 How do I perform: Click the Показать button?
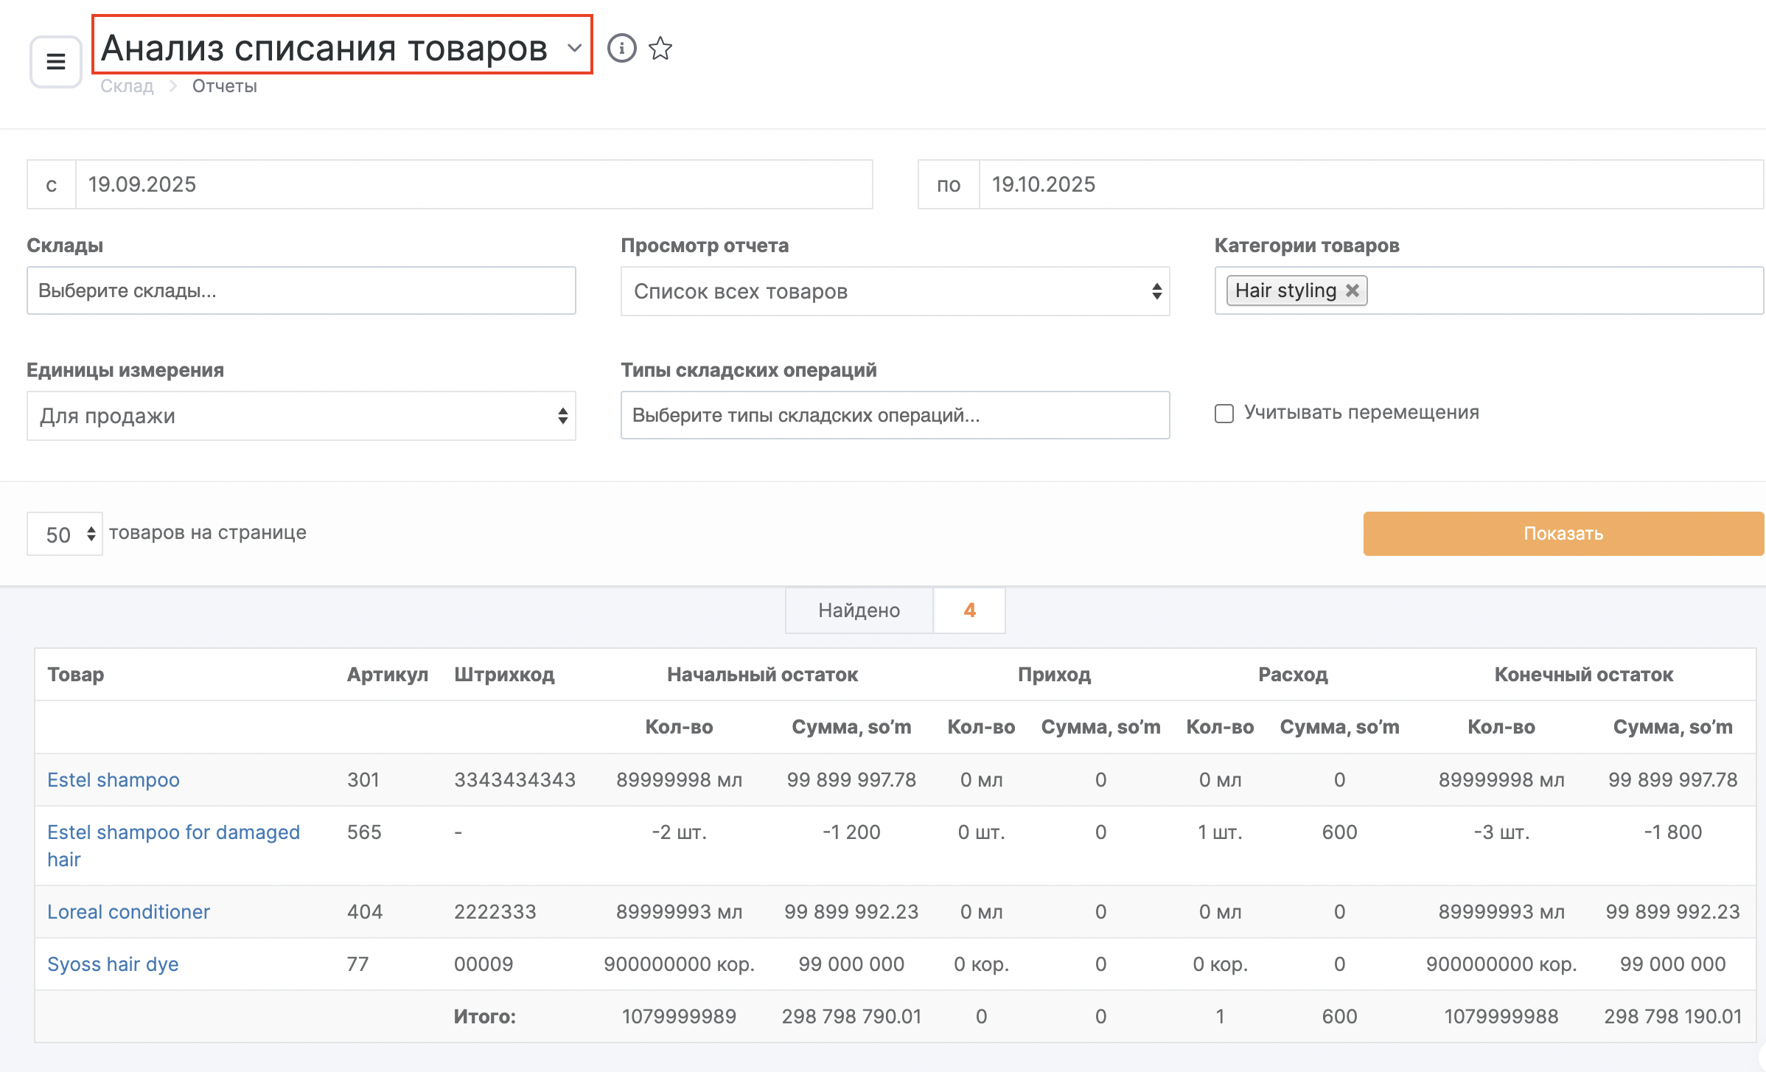(x=1563, y=534)
